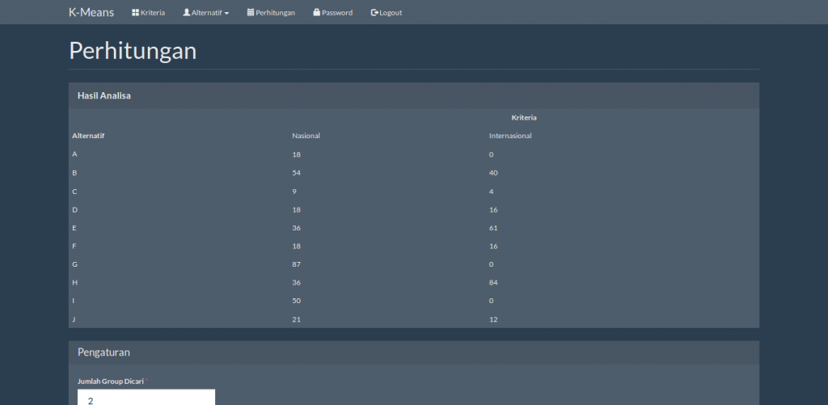Image resolution: width=828 pixels, height=405 pixels.
Task: Click Internasional value 12 in row J
Action: tap(493, 319)
